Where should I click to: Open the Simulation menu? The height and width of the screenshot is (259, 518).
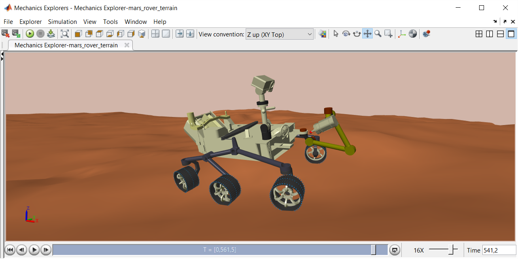62,22
